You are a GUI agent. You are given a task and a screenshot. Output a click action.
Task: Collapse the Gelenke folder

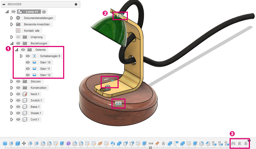pyautogui.click(x=16, y=50)
